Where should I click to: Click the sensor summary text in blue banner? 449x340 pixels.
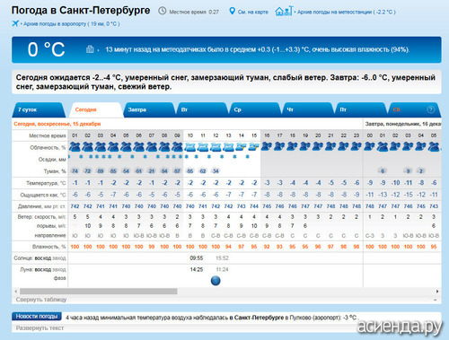pos(258,49)
